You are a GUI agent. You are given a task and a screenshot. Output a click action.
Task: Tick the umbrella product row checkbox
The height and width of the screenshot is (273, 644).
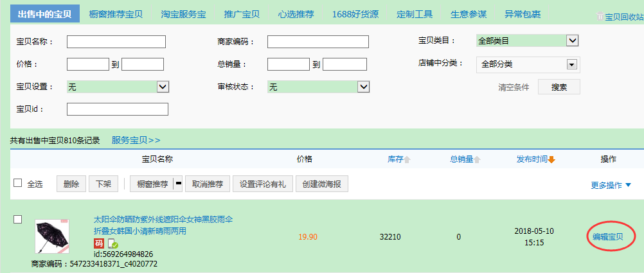(18, 220)
